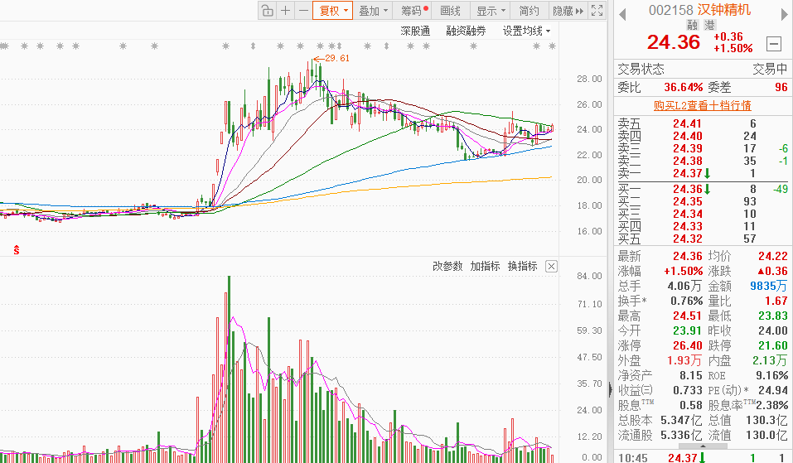Open the 复权 dropdown

(x=332, y=11)
